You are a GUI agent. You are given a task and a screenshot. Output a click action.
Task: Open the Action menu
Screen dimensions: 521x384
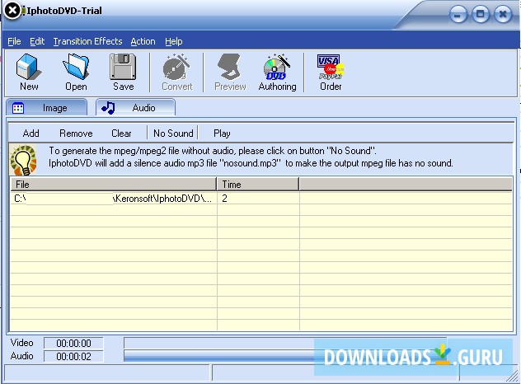coord(143,41)
